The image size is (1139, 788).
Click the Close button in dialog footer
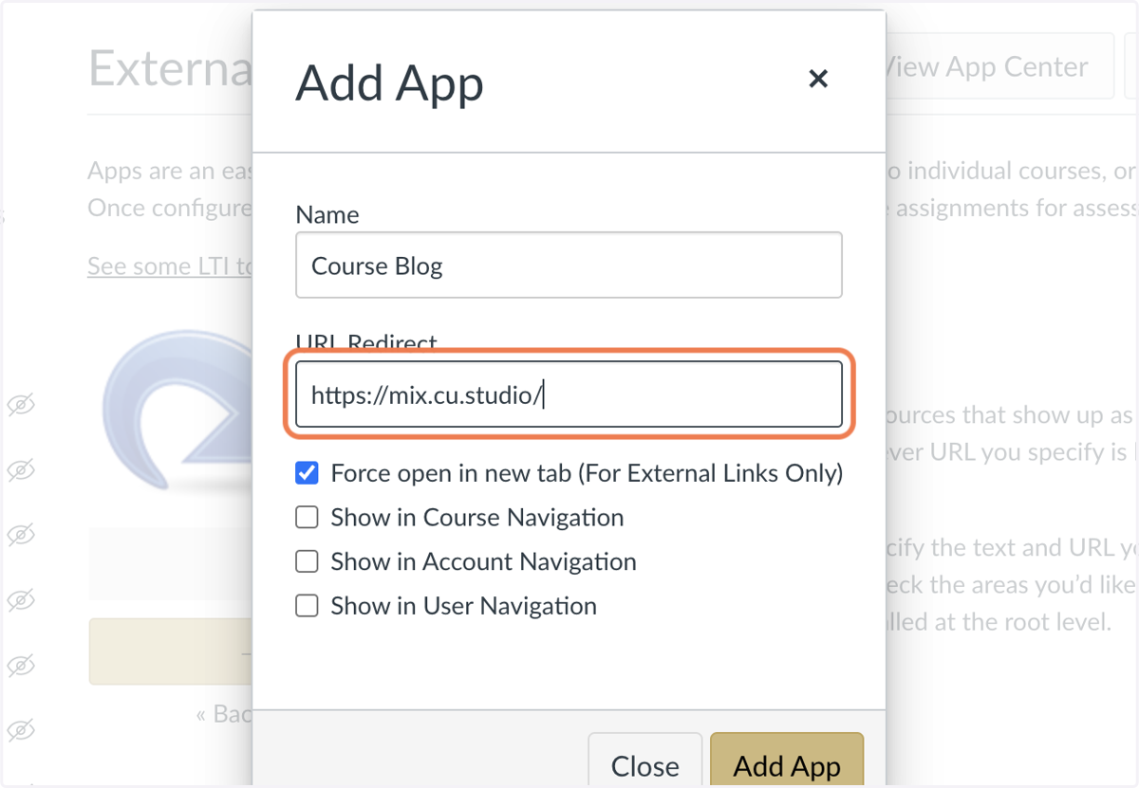(x=645, y=761)
